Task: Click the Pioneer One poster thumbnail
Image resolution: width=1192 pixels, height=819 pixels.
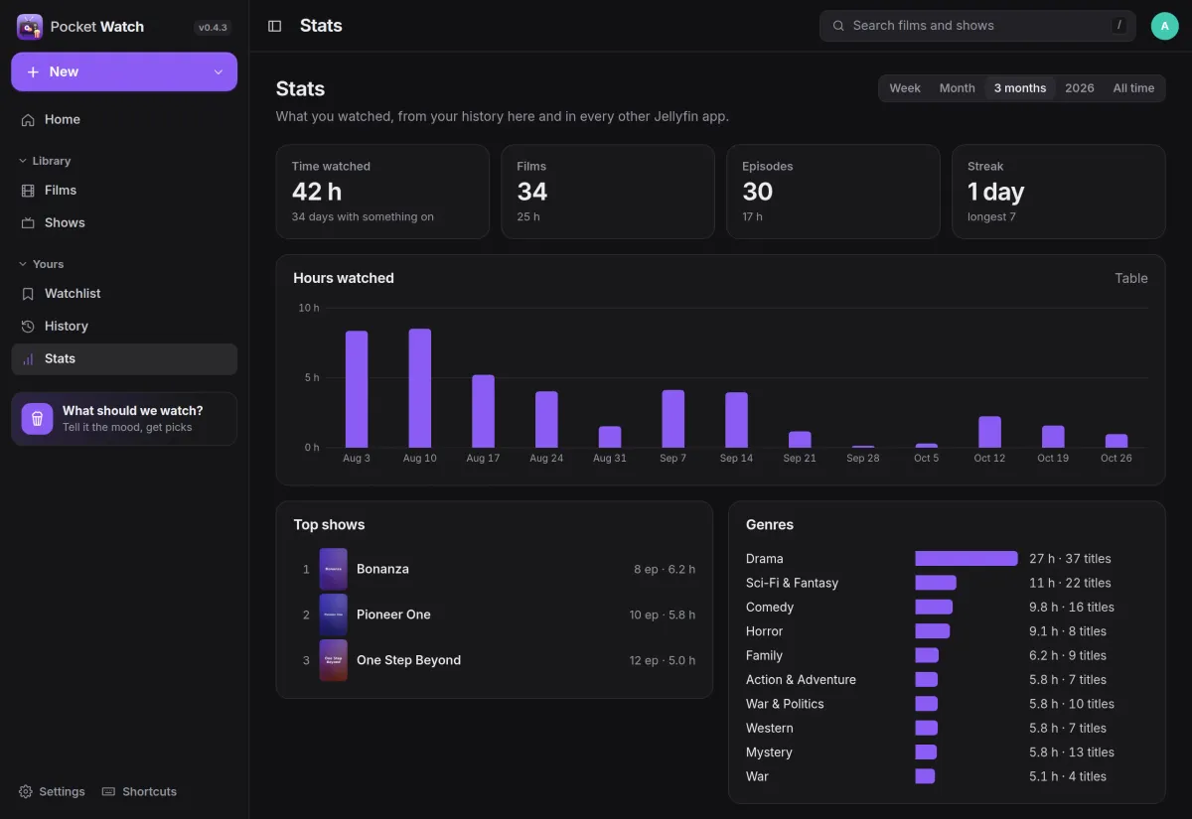Action: [333, 614]
